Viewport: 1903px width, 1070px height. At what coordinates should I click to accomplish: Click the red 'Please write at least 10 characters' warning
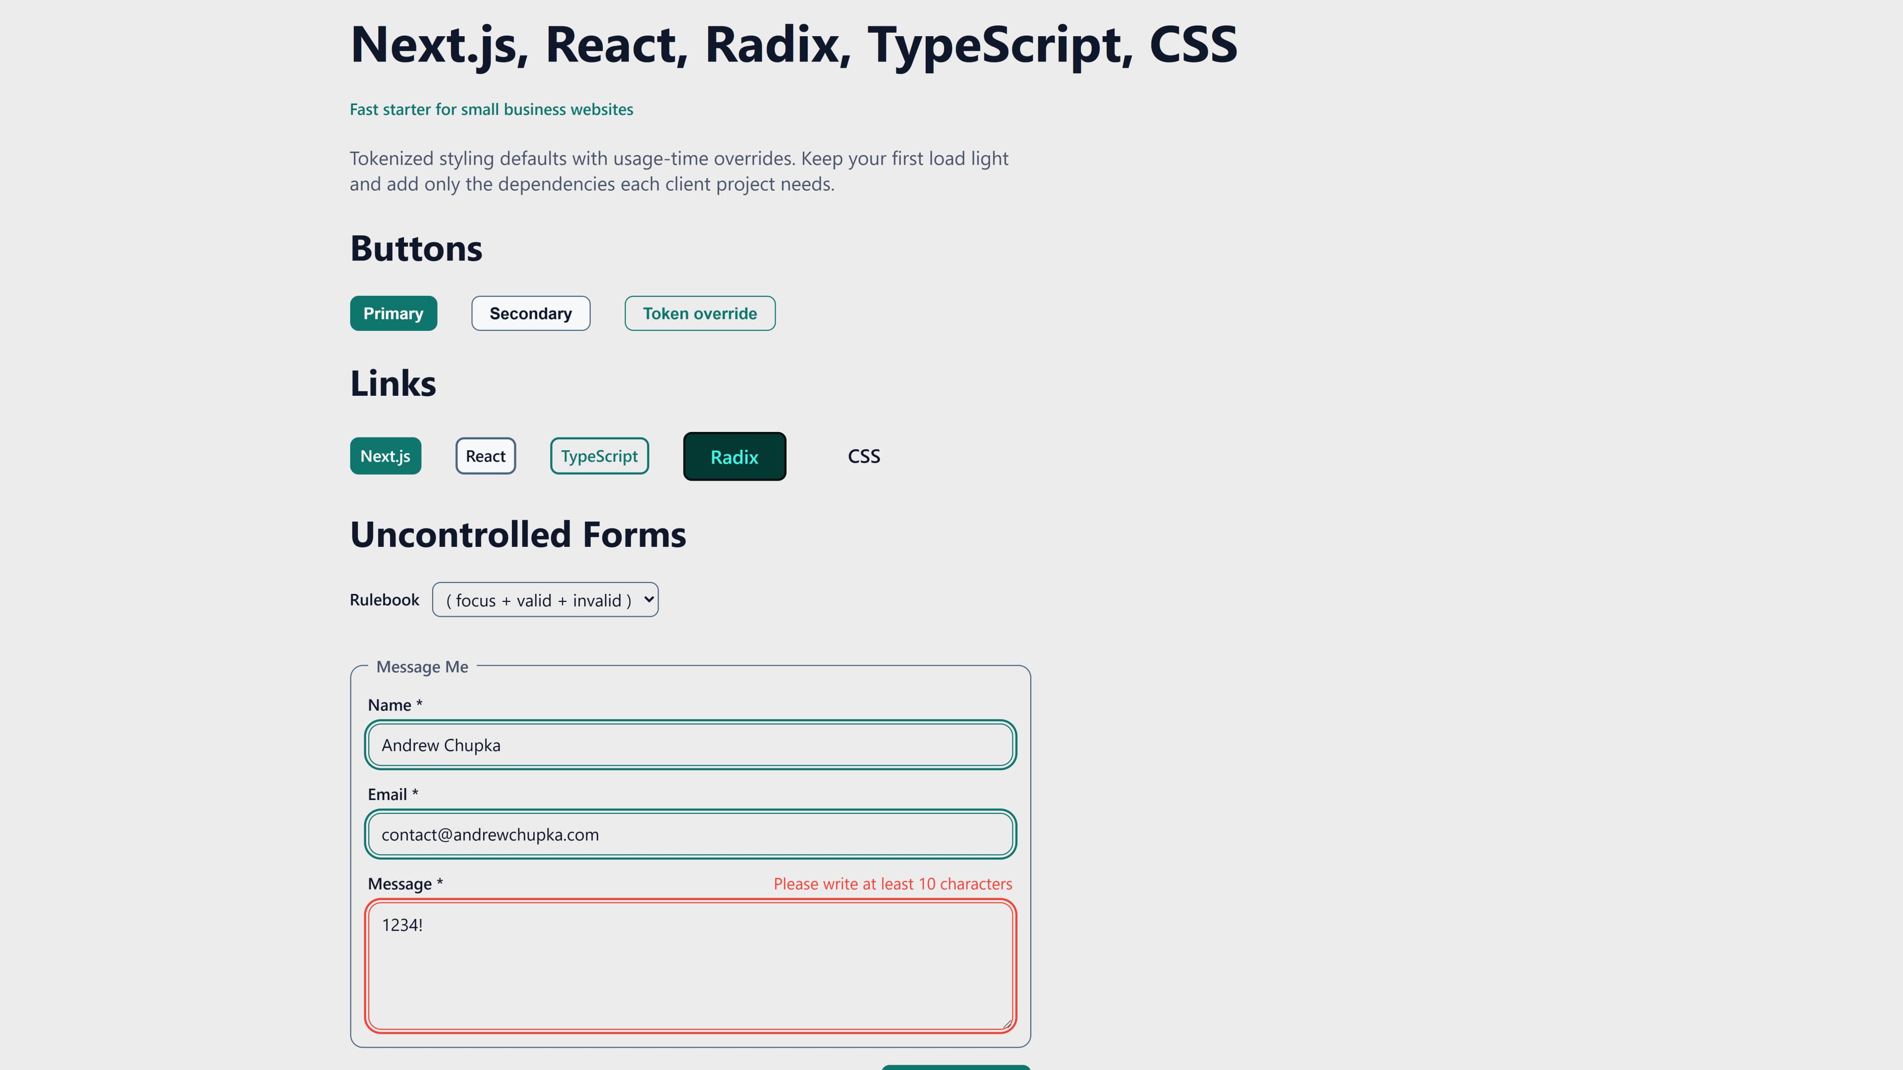coord(892,883)
